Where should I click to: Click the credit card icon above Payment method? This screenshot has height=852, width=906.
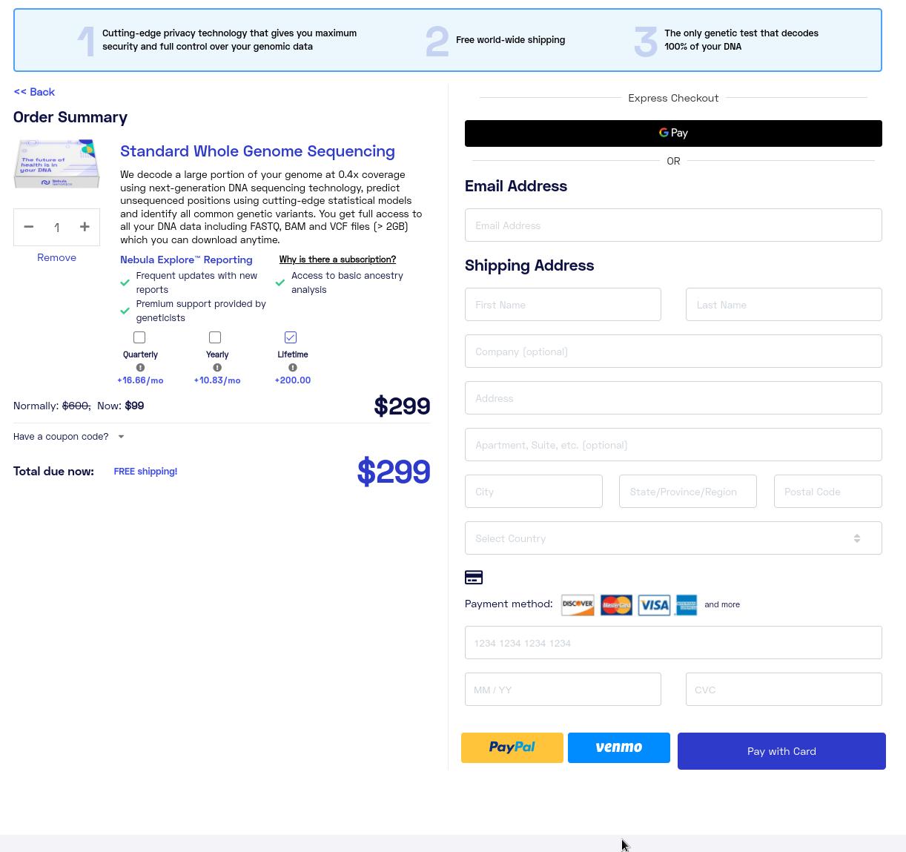[474, 578]
